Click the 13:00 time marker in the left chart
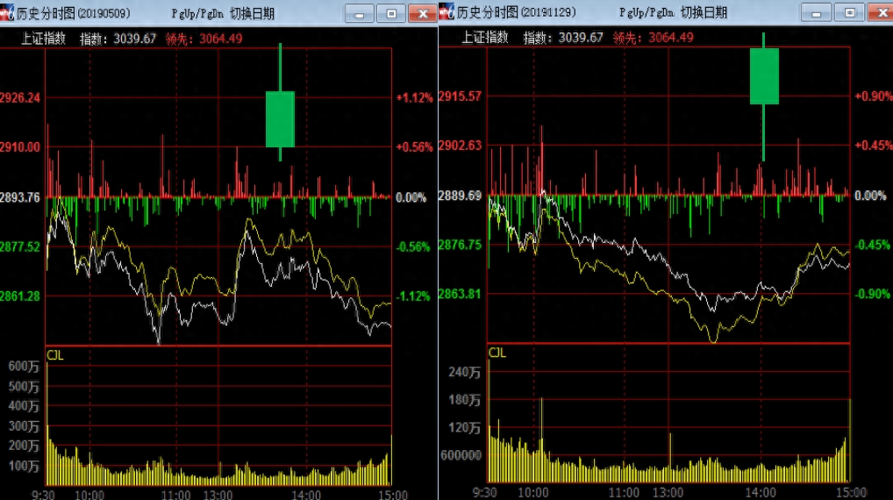Screen dimensions: 893x500 pos(218,494)
